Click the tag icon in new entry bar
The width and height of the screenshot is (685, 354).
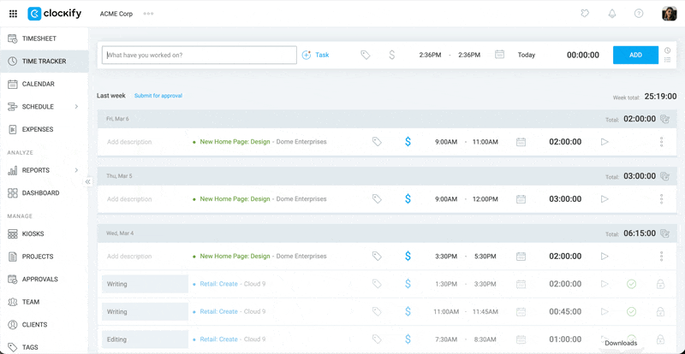point(365,55)
